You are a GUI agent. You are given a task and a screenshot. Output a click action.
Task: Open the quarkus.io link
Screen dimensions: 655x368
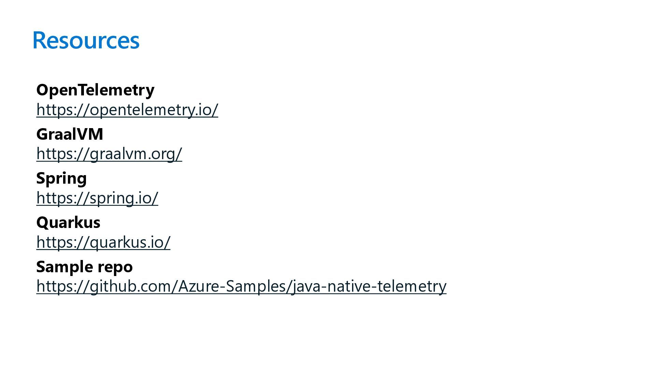coord(103,242)
